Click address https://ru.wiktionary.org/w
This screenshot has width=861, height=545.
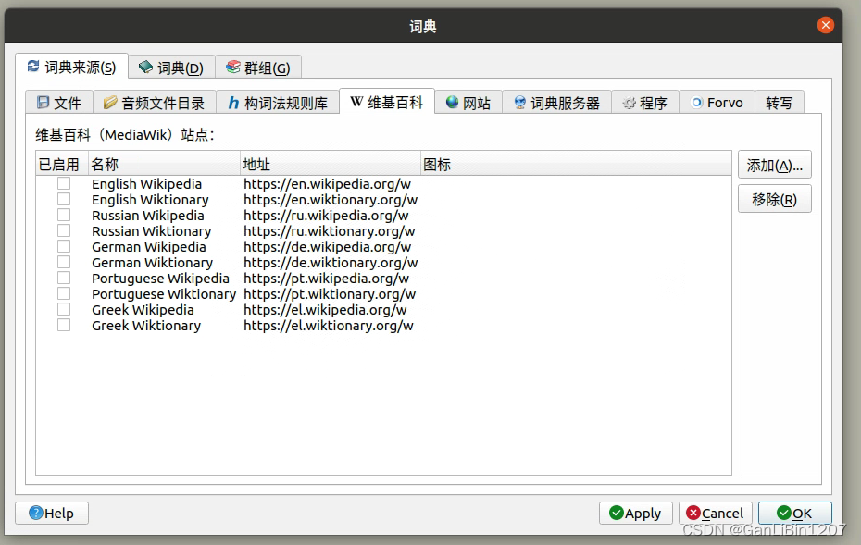click(x=330, y=231)
